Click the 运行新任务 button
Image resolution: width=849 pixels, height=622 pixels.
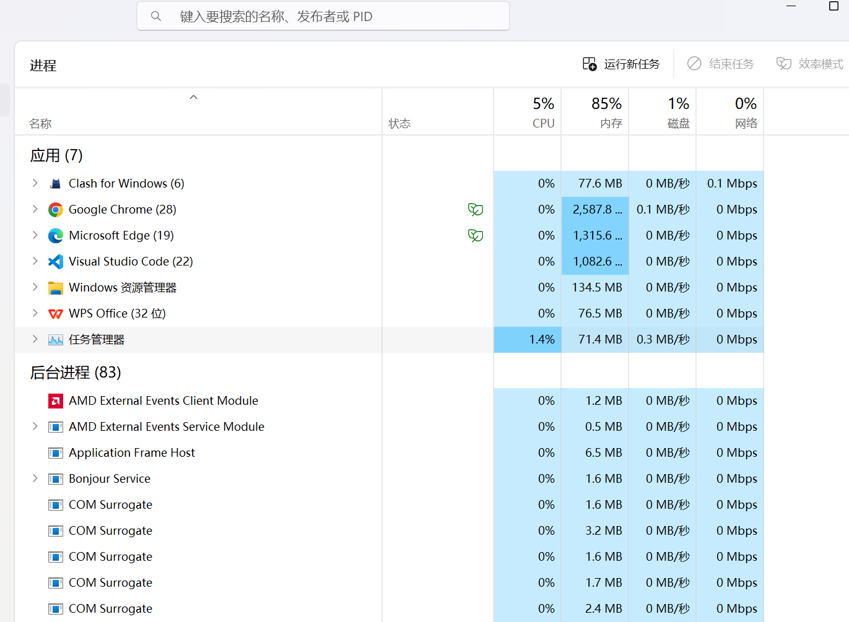pyautogui.click(x=621, y=64)
